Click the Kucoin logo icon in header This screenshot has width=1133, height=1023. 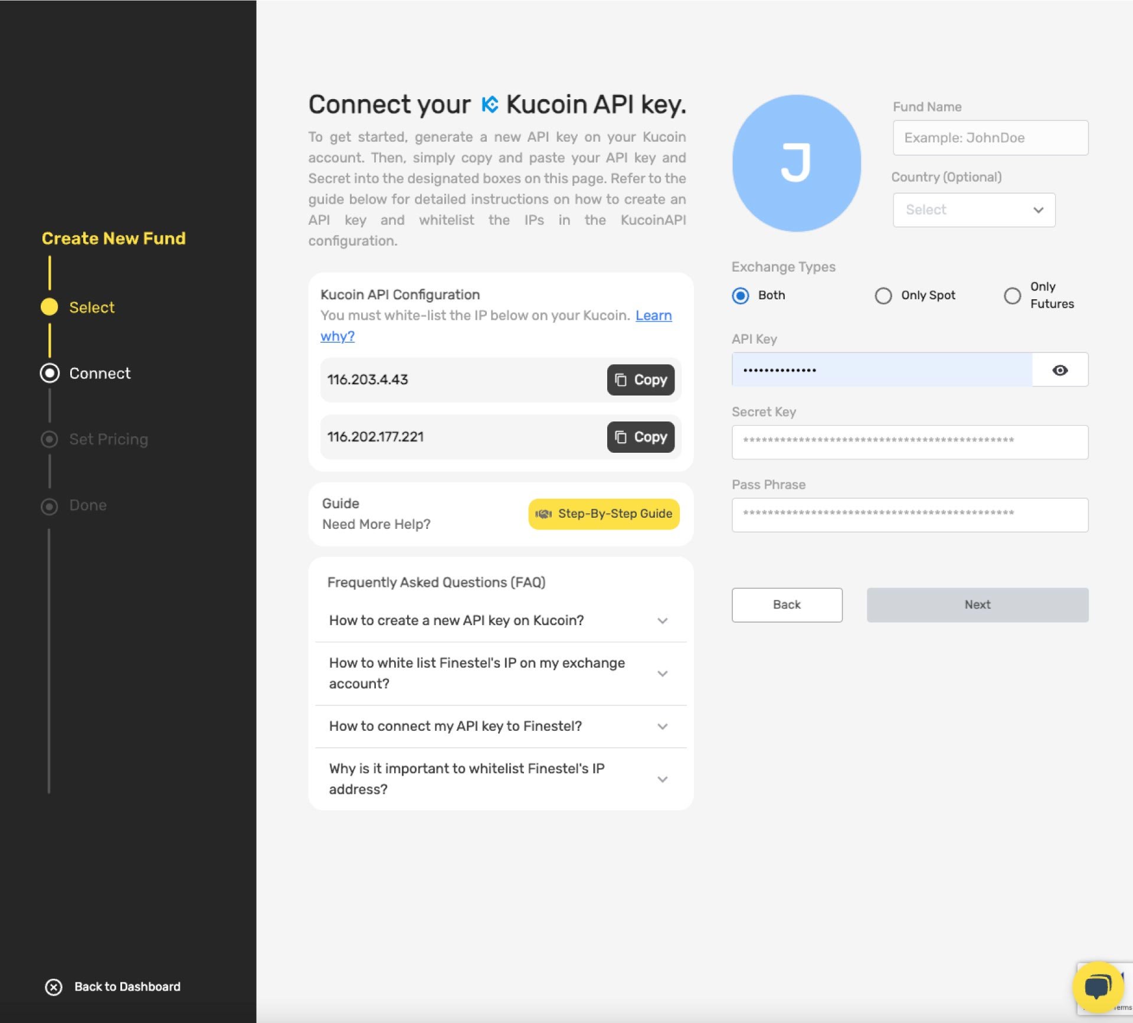[487, 104]
